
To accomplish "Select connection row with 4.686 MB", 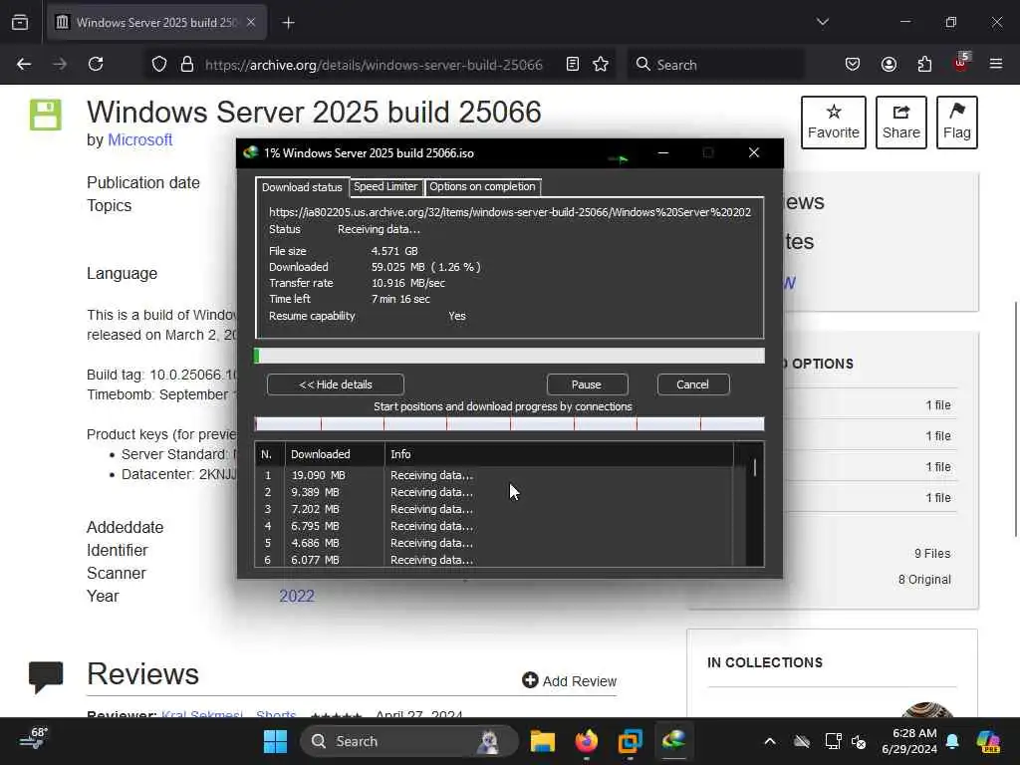I will pos(494,543).
